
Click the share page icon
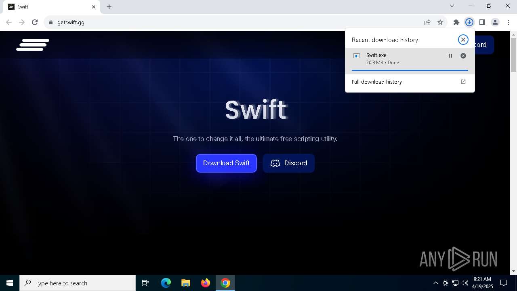[x=427, y=22]
